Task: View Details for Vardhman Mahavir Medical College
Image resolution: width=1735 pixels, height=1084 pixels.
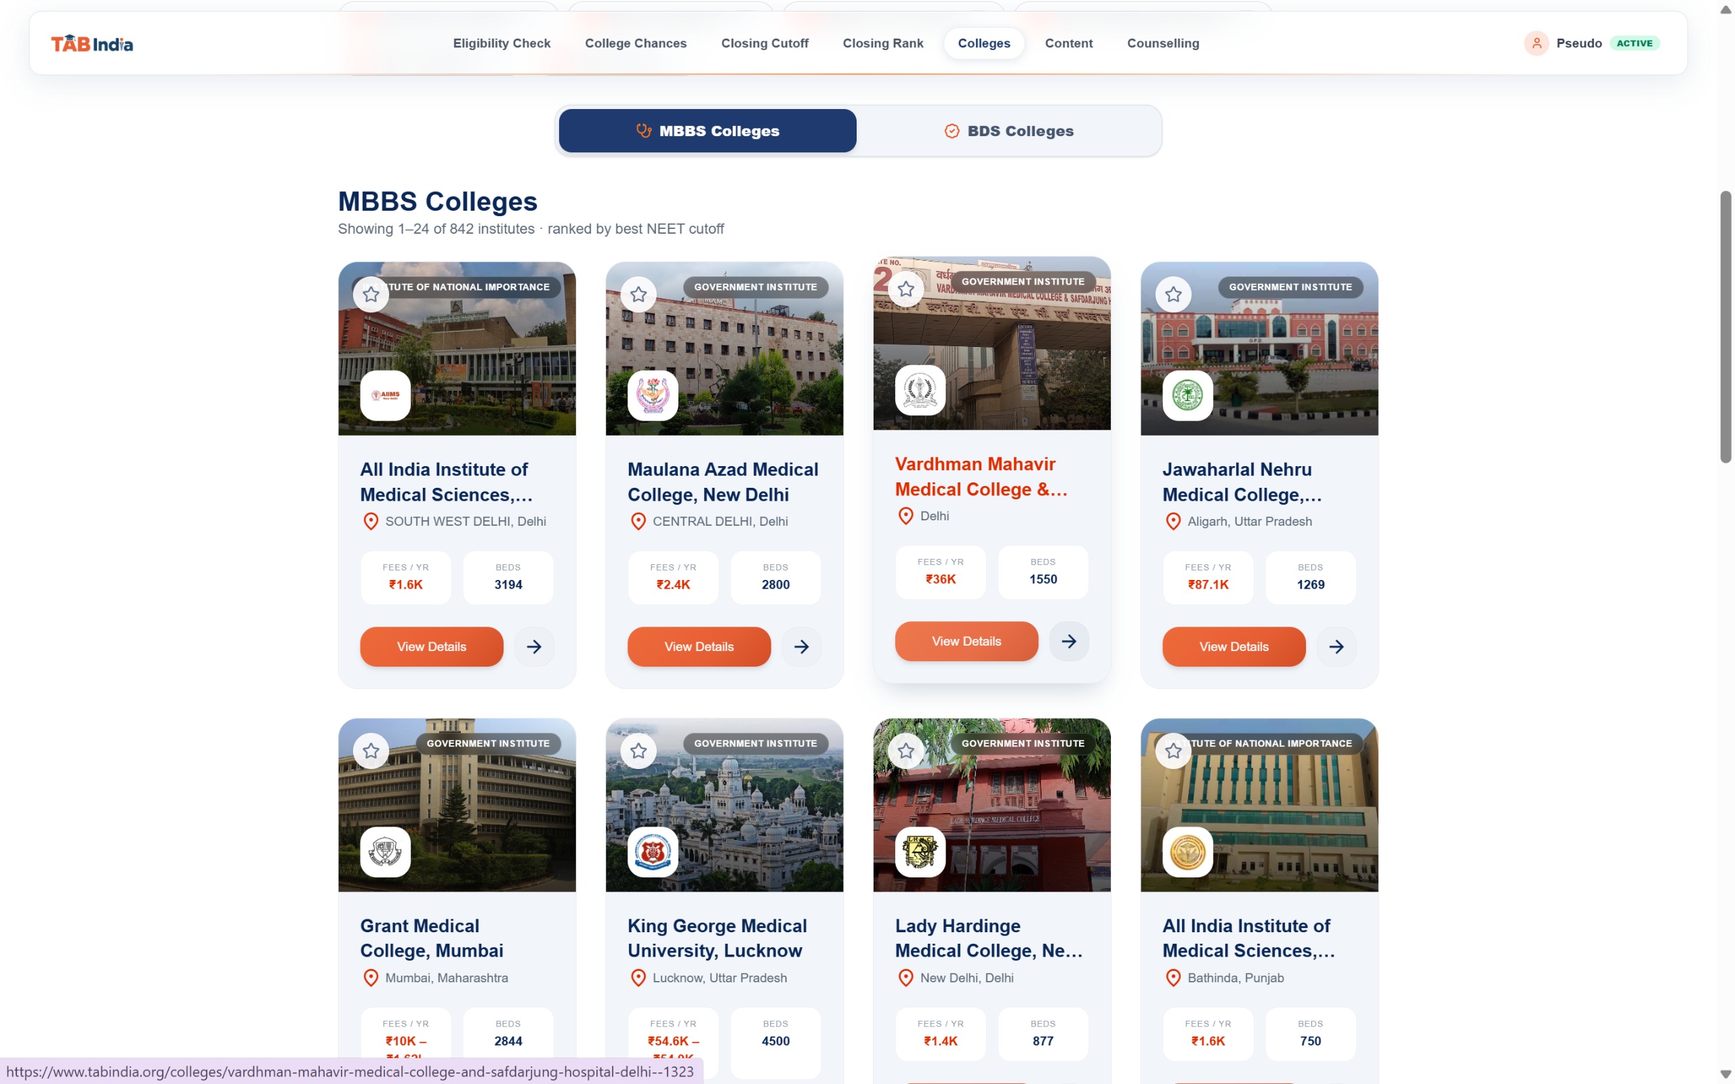Action: click(966, 641)
